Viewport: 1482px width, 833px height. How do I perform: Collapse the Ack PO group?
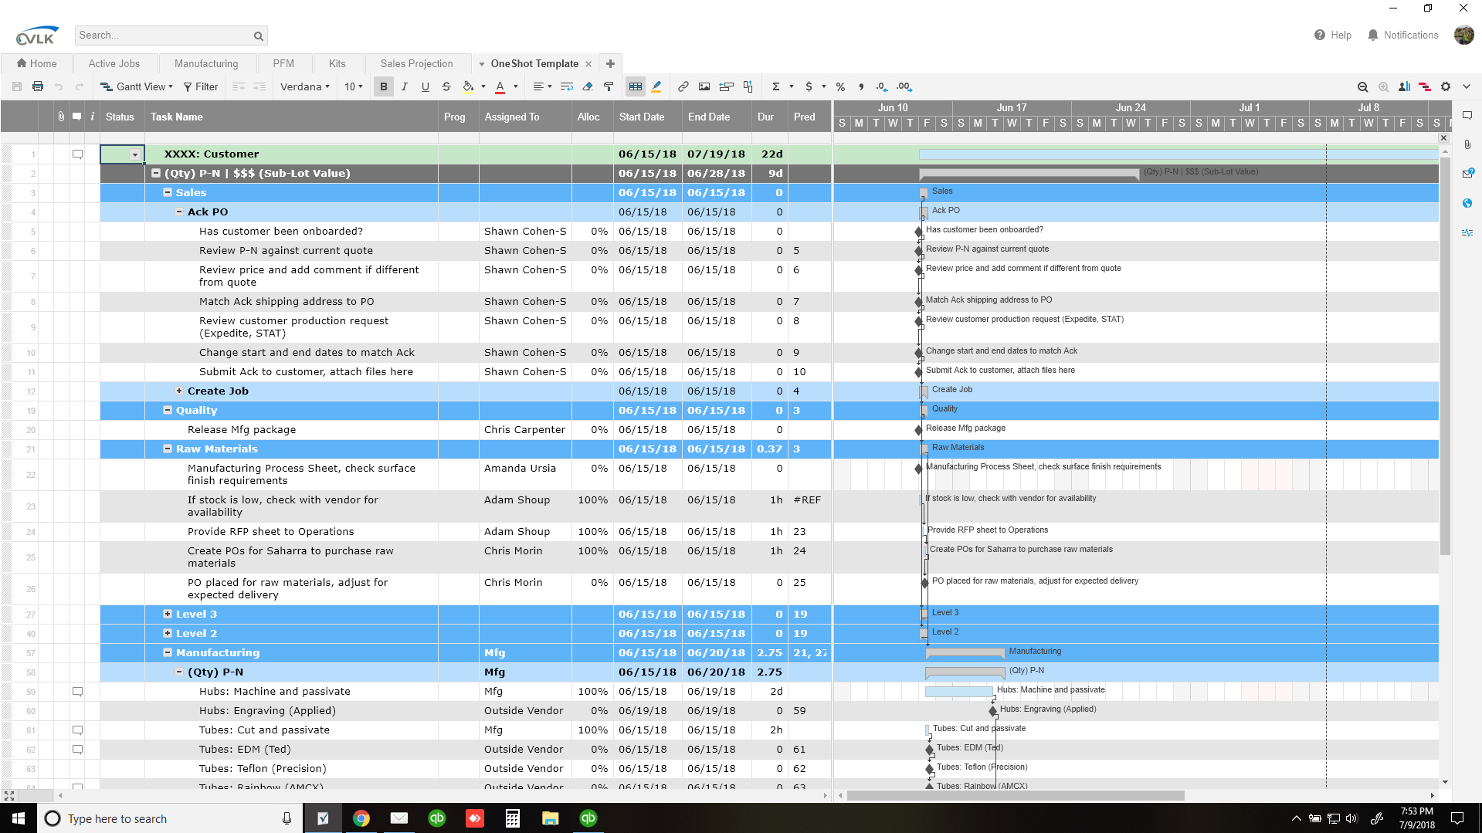[178, 212]
